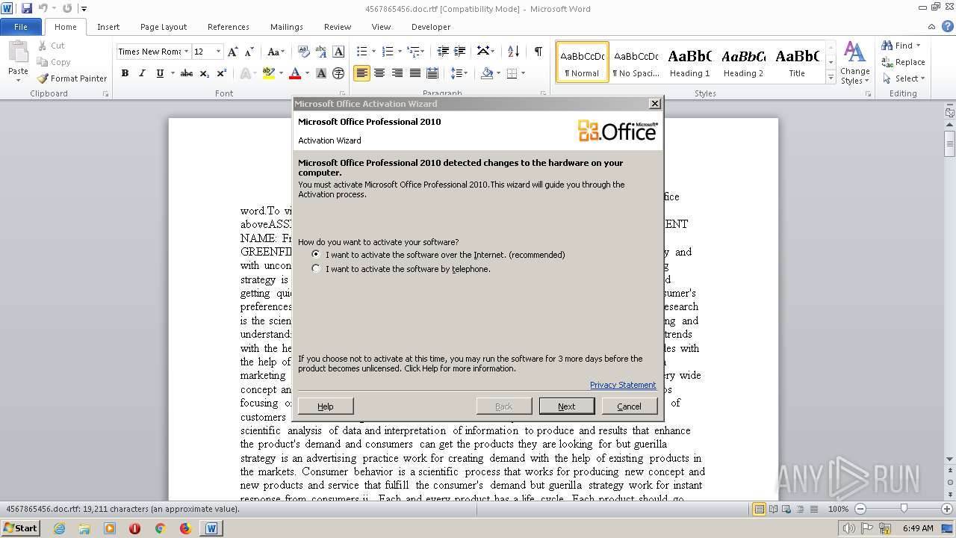Open the Font Color dropdown arrow
This screenshot has width=956, height=538.
tap(307, 73)
